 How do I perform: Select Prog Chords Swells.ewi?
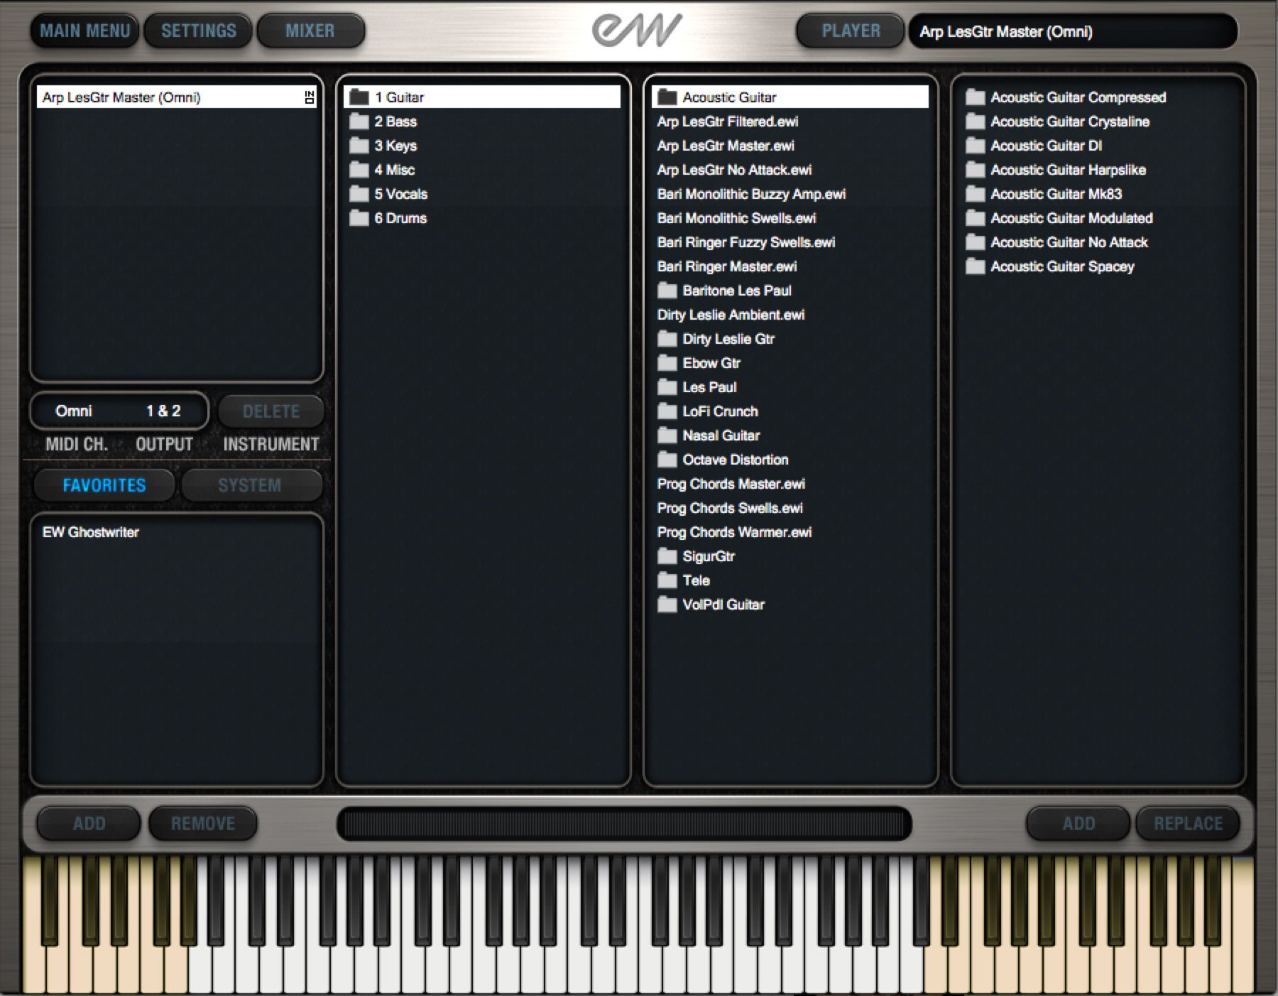pyautogui.click(x=730, y=508)
